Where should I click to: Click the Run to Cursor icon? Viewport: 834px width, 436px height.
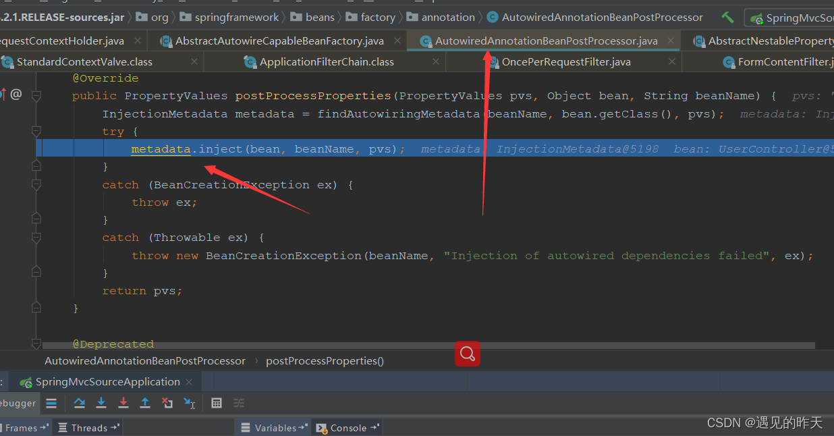click(x=190, y=403)
